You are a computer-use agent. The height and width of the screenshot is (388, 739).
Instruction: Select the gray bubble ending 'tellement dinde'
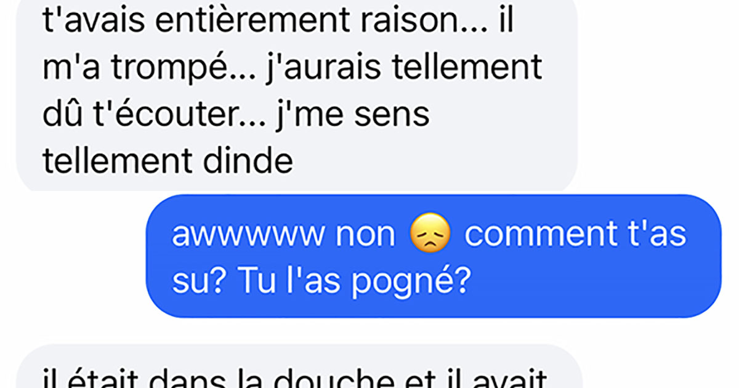click(x=297, y=93)
